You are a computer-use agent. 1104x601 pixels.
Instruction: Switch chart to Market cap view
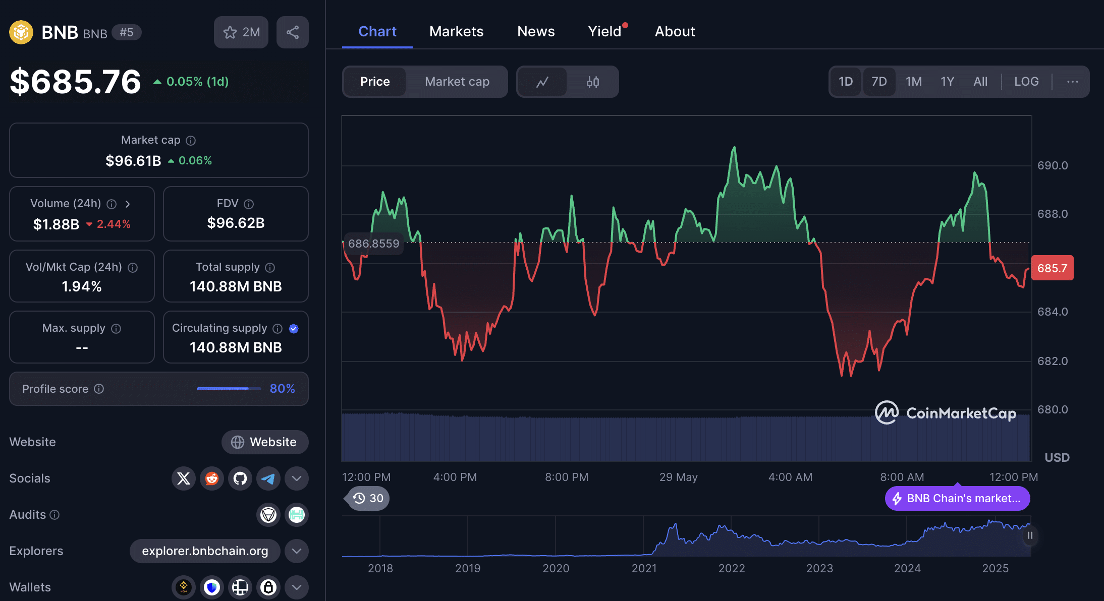457,82
